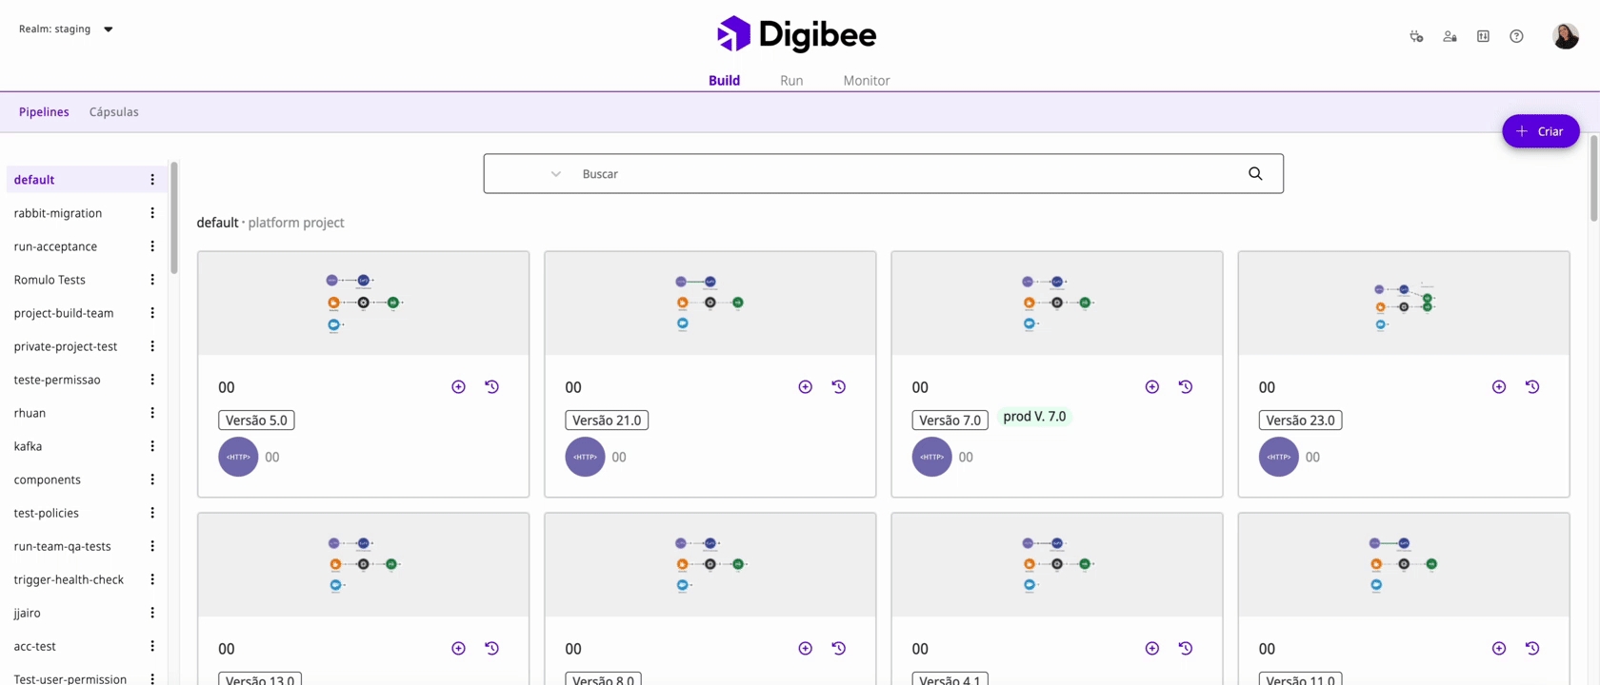Open three-dot options for default project

point(152,180)
